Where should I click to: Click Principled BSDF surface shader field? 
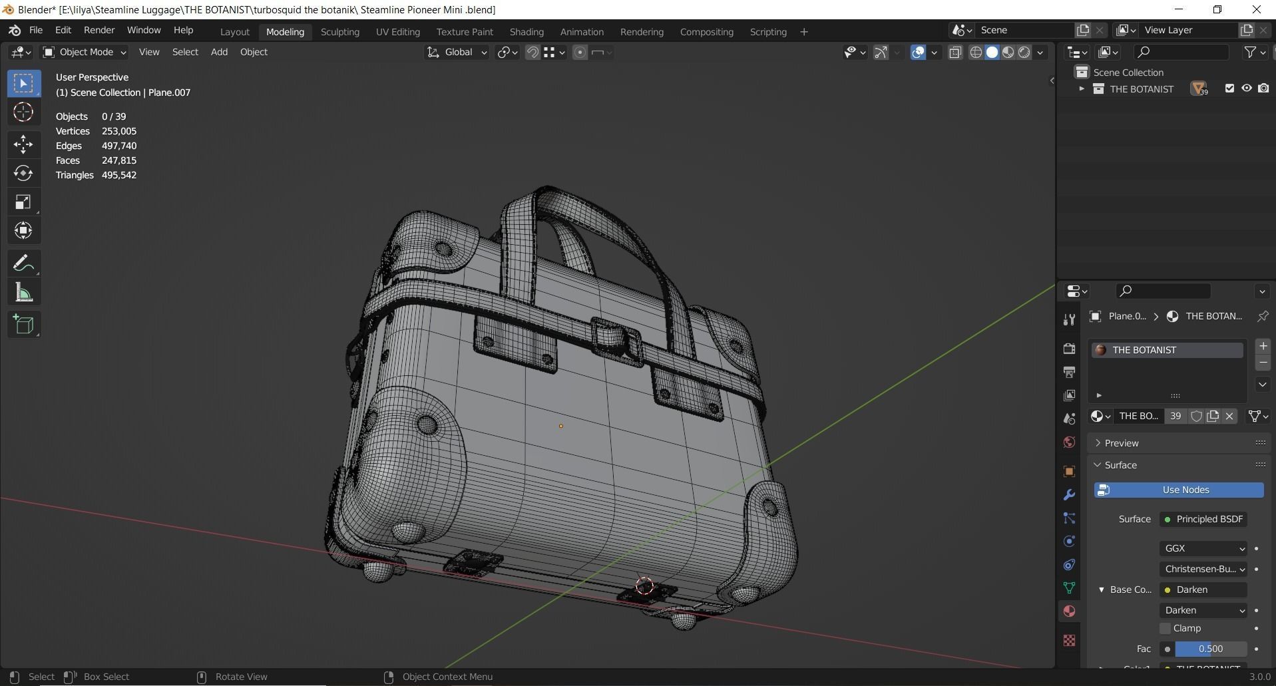pos(1203,519)
